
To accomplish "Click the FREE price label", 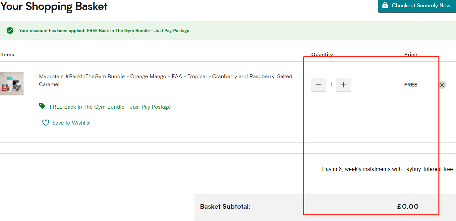I will (x=411, y=85).
